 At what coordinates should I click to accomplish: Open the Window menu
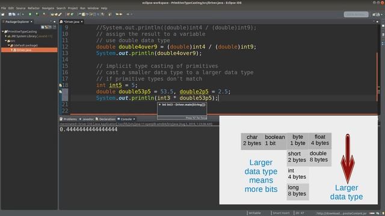pyautogui.click(x=93, y=8)
